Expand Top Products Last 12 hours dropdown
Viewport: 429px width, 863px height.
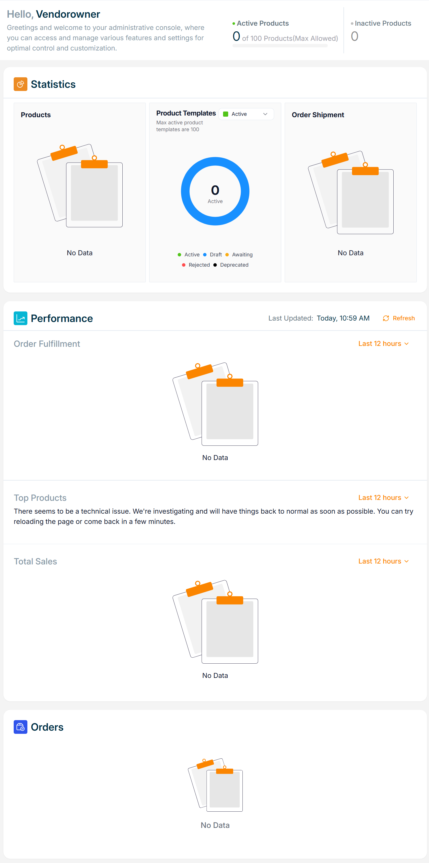383,498
